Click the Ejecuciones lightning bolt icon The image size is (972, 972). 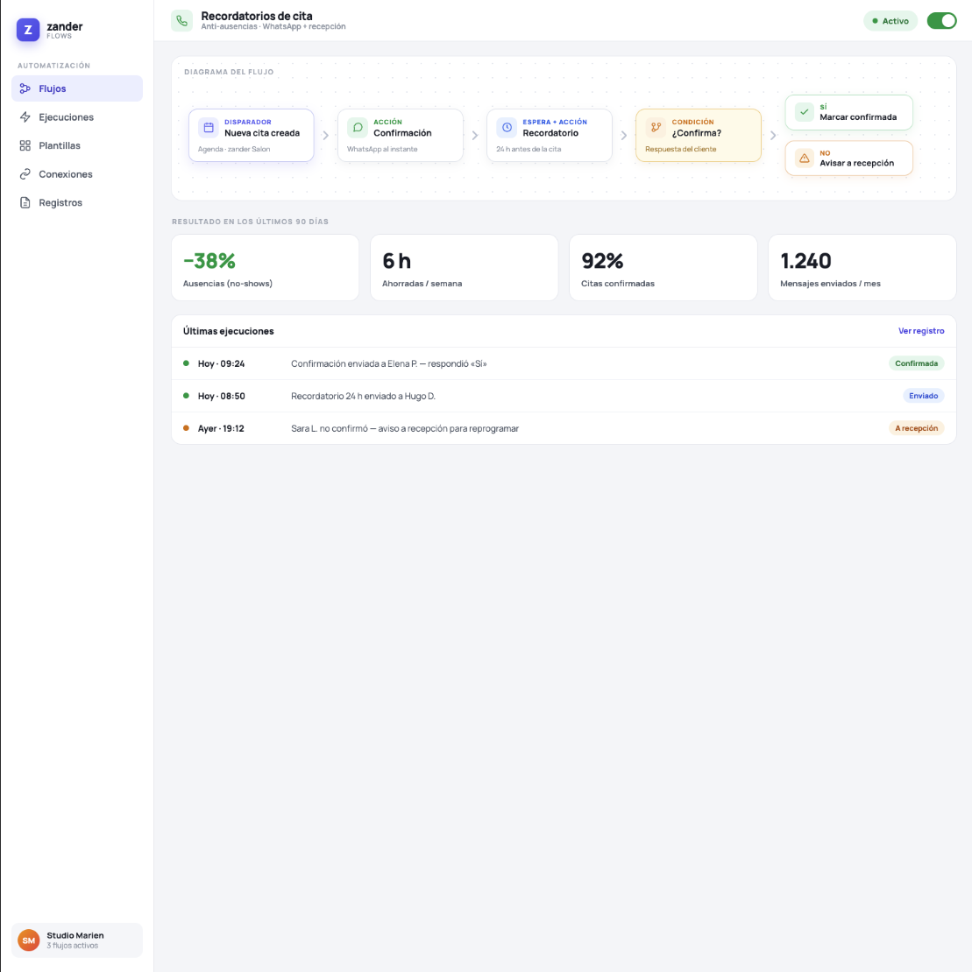tap(25, 117)
